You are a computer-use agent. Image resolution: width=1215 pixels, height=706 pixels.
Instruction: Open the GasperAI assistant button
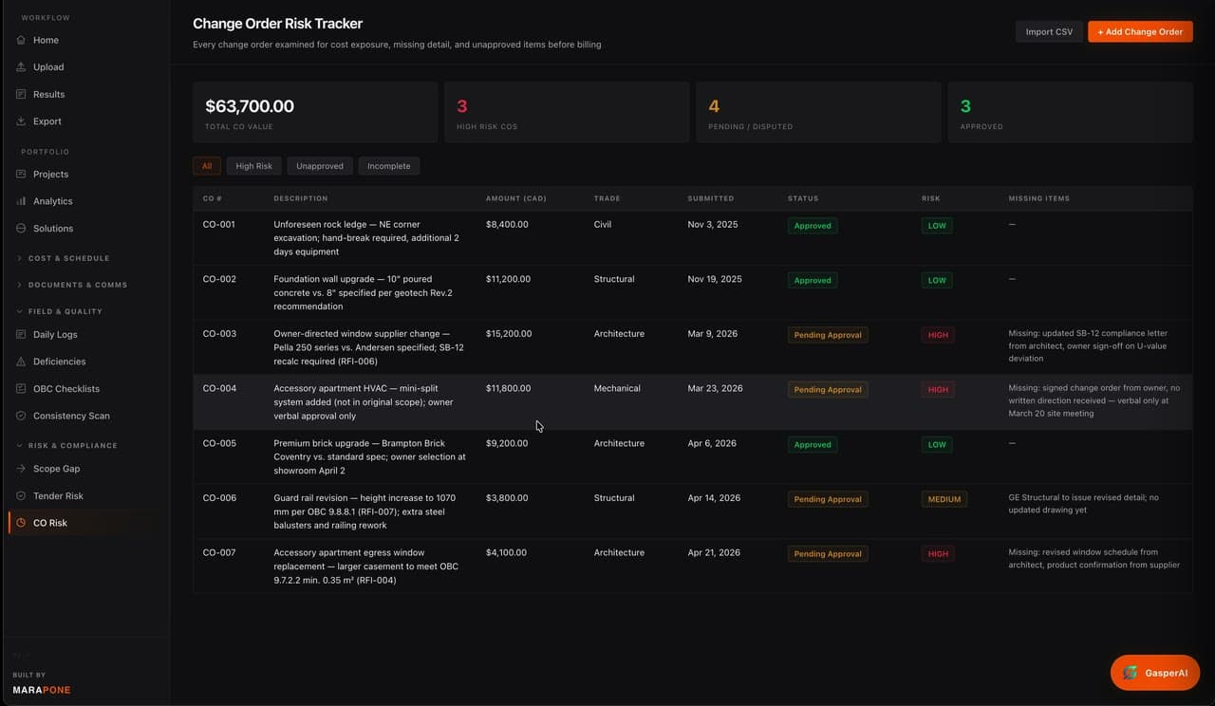(x=1155, y=673)
